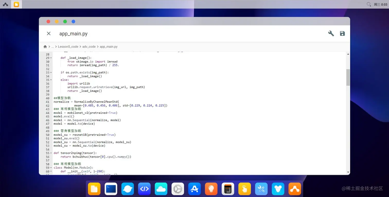The image size is (389, 197).
Task: Open the yellow touch-hand app in the dock
Action: pyautogui.click(x=245, y=189)
